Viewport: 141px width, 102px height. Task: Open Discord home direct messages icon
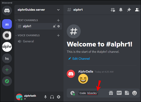pyautogui.click(x=7, y=10)
